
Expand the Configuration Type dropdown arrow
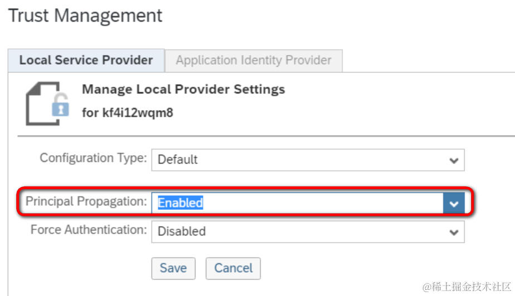tap(454, 160)
